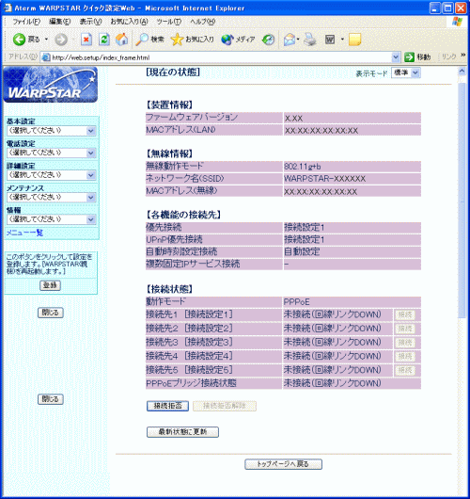Click 接続 button for 接続先5

[405, 370]
